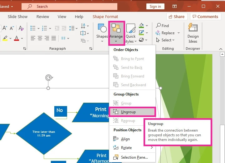This screenshot has height=163, width=225.
Task: Expand the numbering dropdown arrow
Action: pyautogui.click(x=50, y=28)
